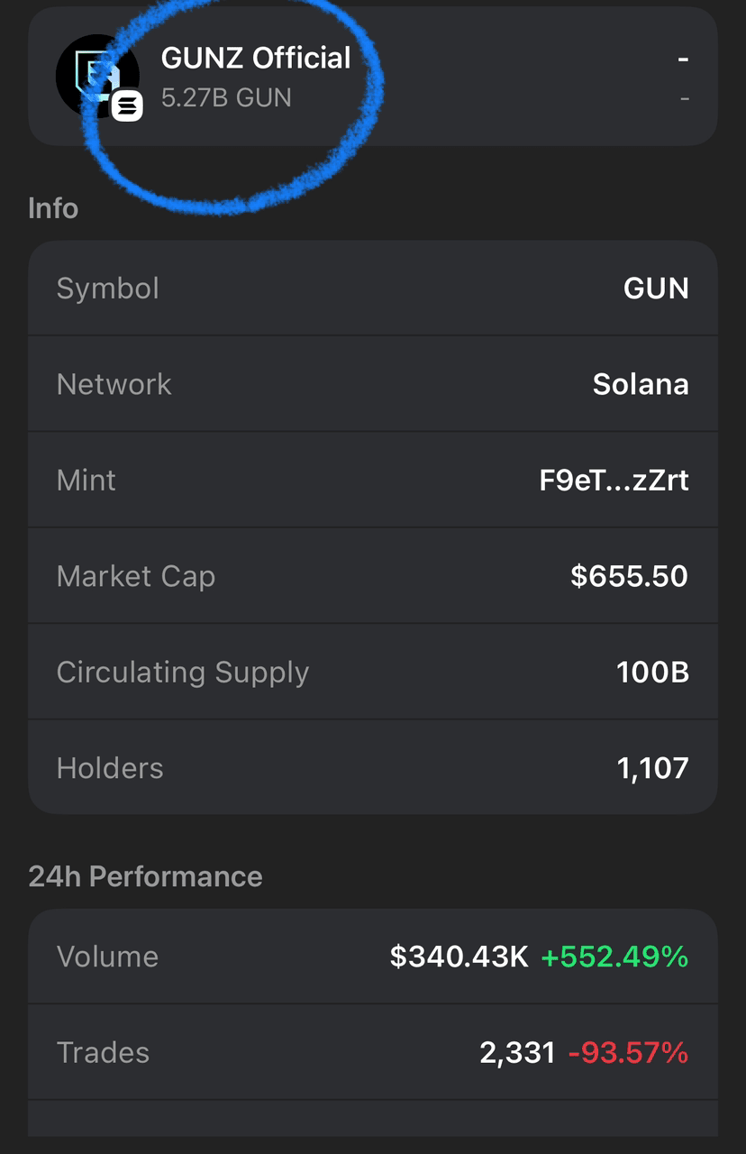
Task: Tap the 100B circulating supply value
Action: pyautogui.click(x=653, y=672)
